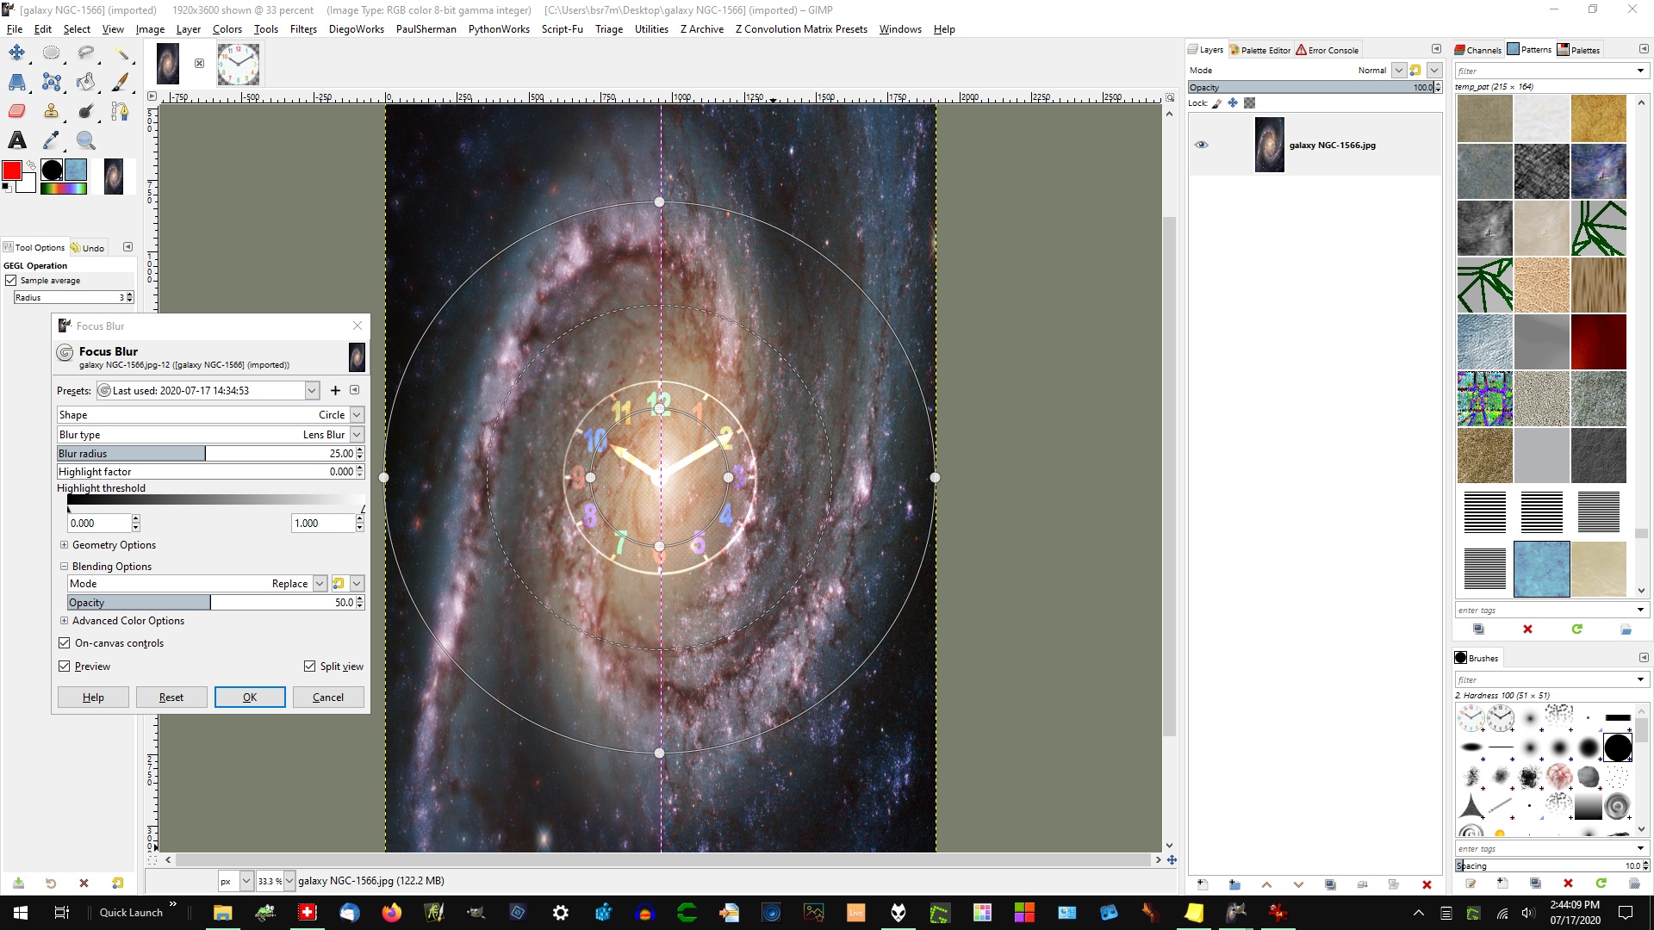Select the Move tool
1654x930 pixels.
coord(16,53)
